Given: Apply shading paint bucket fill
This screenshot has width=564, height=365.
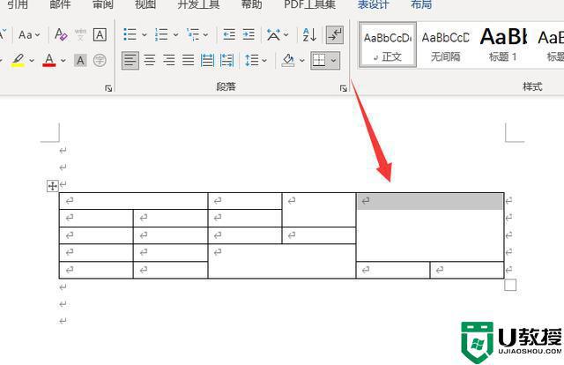Looking at the screenshot, I should click(288, 61).
